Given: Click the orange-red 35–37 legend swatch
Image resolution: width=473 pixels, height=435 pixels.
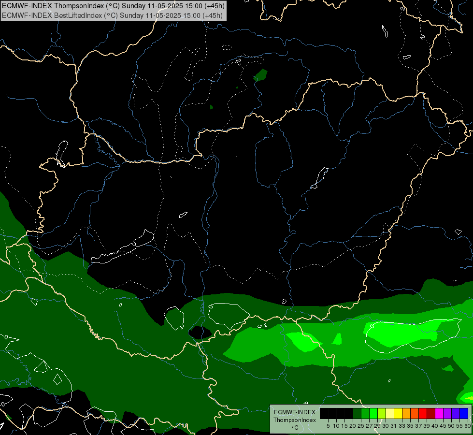Looking at the screenshot, I should coord(415,413).
